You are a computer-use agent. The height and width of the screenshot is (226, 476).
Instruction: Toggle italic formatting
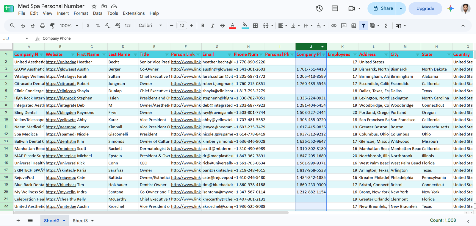tap(212, 26)
